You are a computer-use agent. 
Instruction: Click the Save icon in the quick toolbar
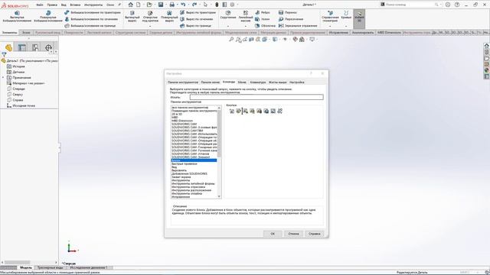[161, 5]
